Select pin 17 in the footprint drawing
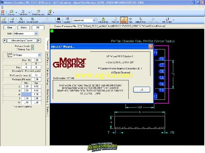The width and height of the screenshot is (205, 153). 161,65
